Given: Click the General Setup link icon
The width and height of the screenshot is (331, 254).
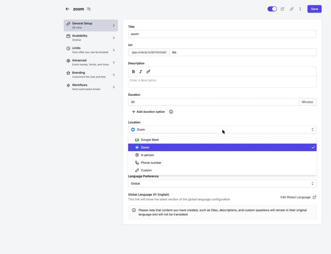Looking at the screenshot, I should point(68,24).
